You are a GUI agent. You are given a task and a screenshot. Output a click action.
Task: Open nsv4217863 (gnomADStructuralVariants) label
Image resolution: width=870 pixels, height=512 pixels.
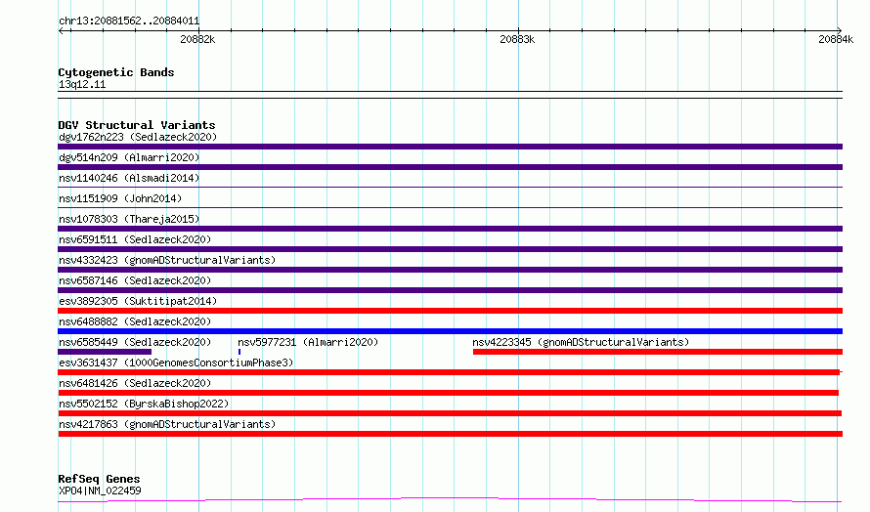[x=167, y=424]
